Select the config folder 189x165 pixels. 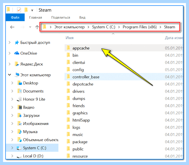78,70
